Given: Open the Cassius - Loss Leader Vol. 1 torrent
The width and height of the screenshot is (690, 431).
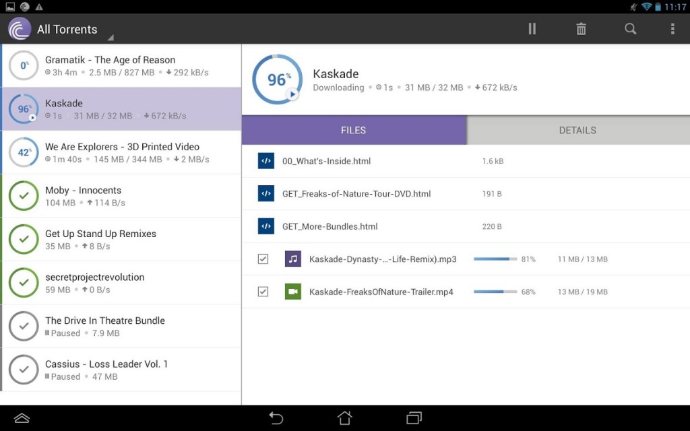Looking at the screenshot, I should 121,369.
